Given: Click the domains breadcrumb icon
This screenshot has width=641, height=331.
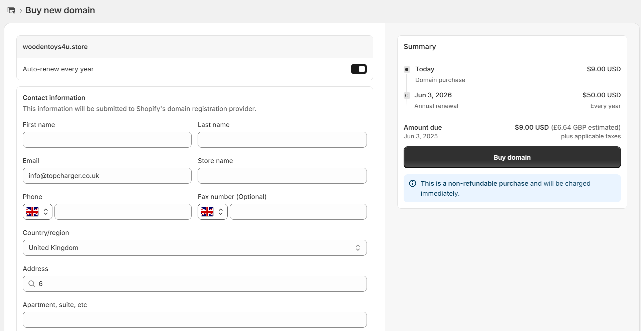Looking at the screenshot, I should click(11, 10).
